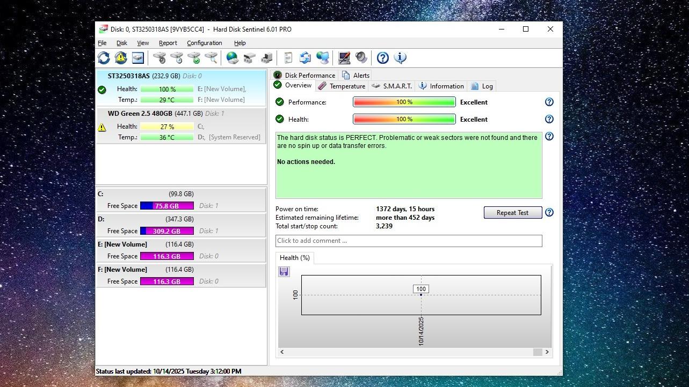
Task: Click the disk with magnifier toolbar icon
Action: [x=212, y=58]
